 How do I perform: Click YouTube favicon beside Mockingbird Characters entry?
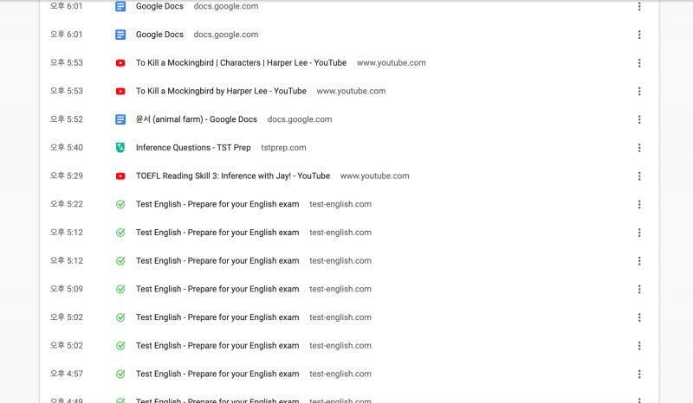click(x=120, y=63)
